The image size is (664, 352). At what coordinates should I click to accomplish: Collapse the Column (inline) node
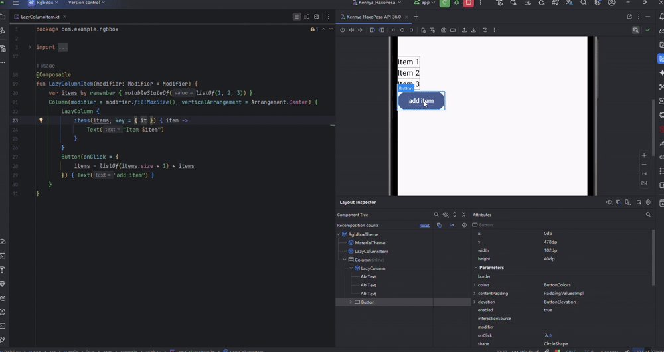(345, 260)
